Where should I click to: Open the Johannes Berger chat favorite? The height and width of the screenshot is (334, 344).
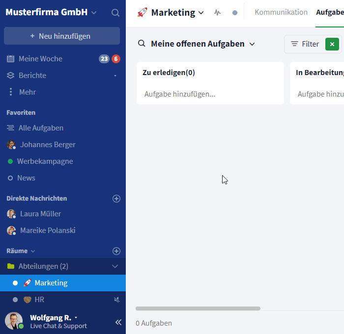(48, 145)
